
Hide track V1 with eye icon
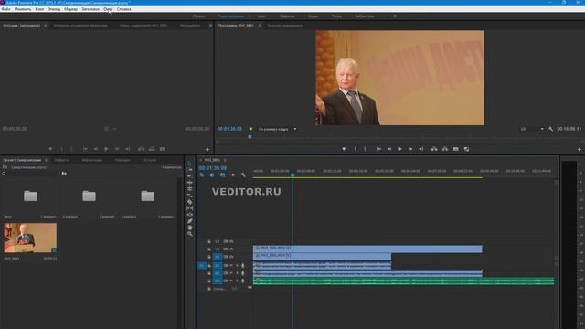[x=231, y=257]
